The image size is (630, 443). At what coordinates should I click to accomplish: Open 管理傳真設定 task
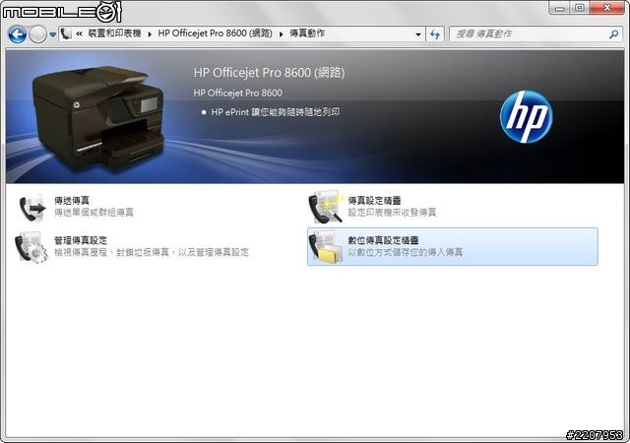[81, 240]
